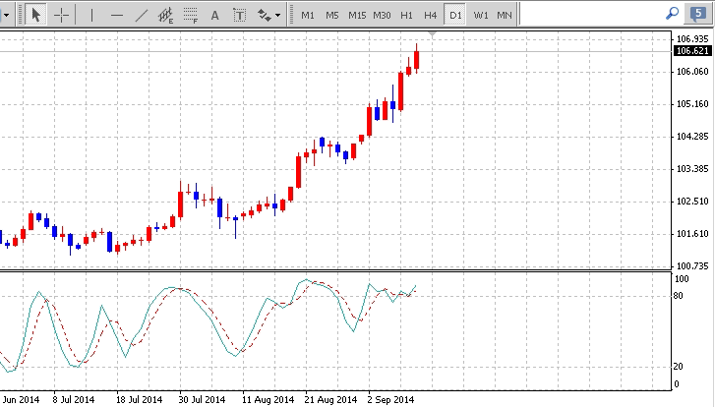
Task: Open the dropdown arrow at toolbar's left edge
Action: (x=6, y=15)
